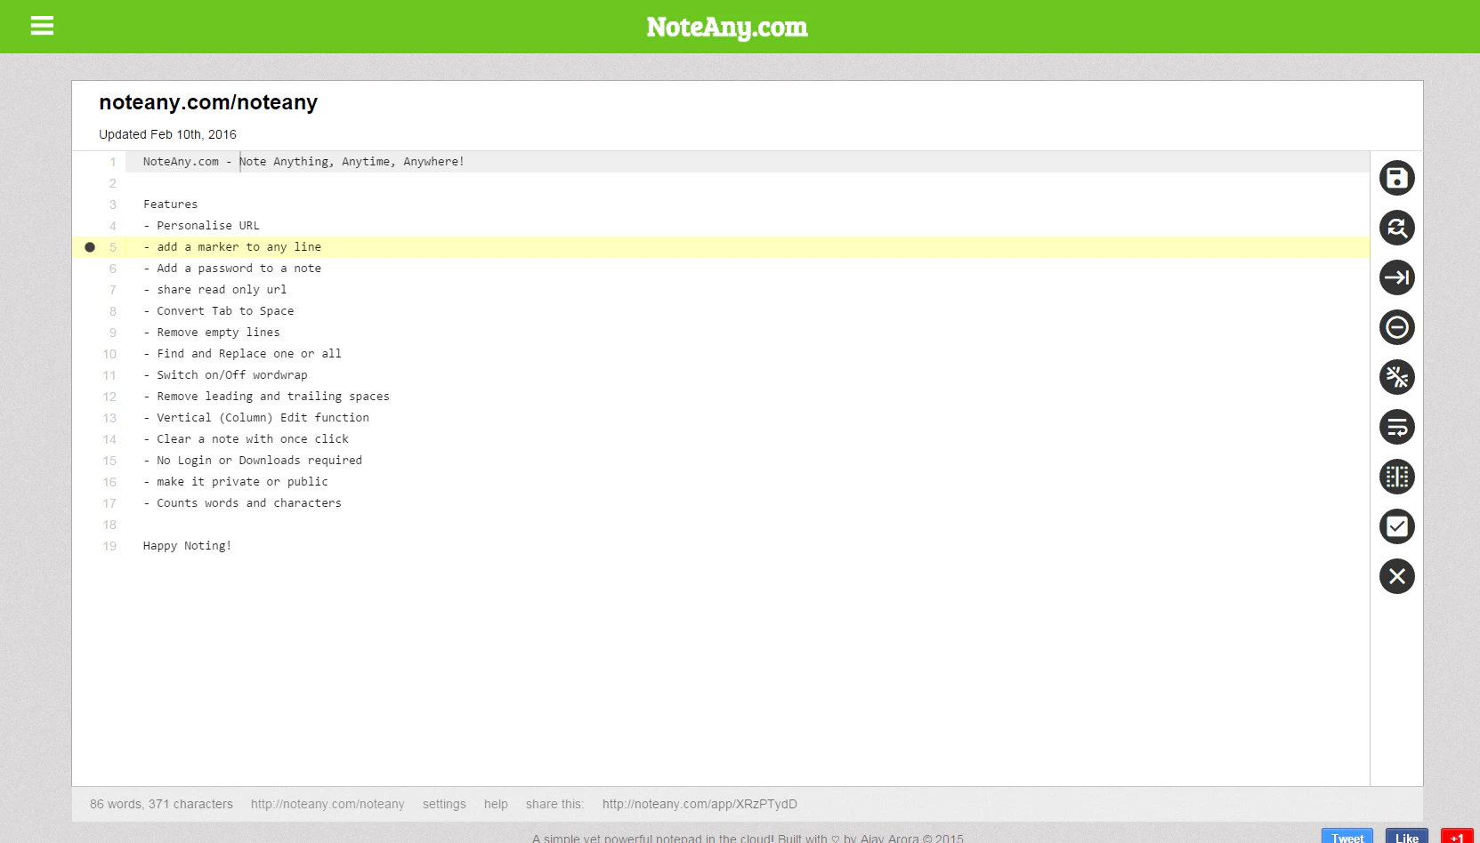The width and height of the screenshot is (1480, 843).
Task: Remove leading and trailing spaces
Action: coord(1396,377)
